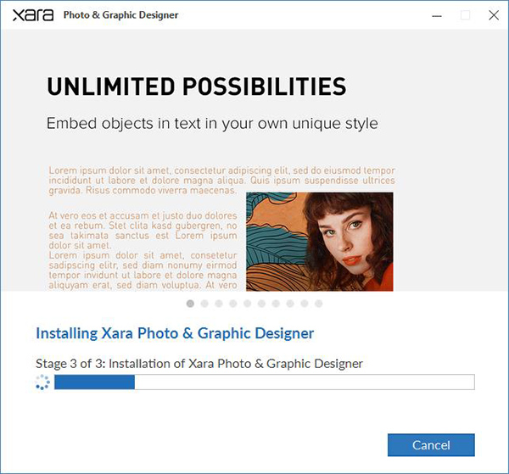Select the eighth slideshow dot
This screenshot has height=474, width=509.
(290, 304)
